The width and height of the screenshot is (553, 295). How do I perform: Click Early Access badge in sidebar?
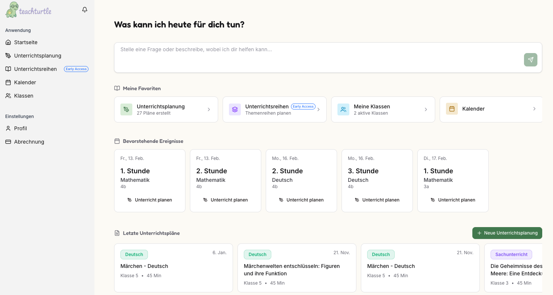(76, 69)
